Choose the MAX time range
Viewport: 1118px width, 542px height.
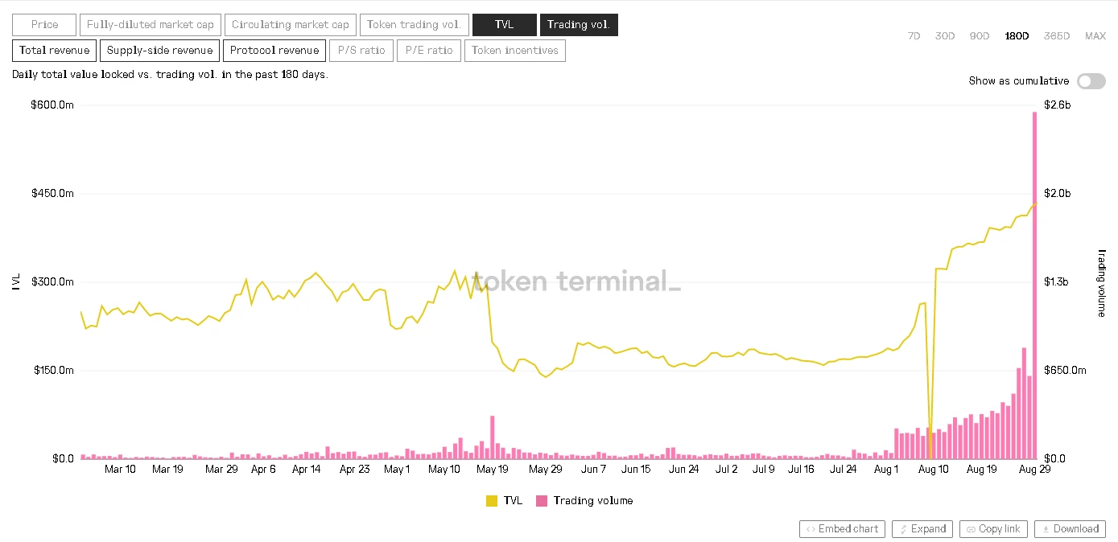(x=1095, y=36)
